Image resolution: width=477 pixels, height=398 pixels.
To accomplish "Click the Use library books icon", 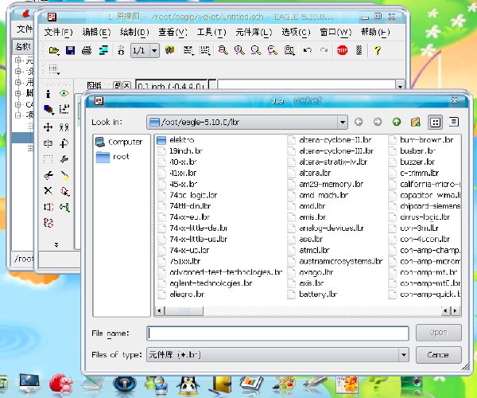I will pos(170,50).
